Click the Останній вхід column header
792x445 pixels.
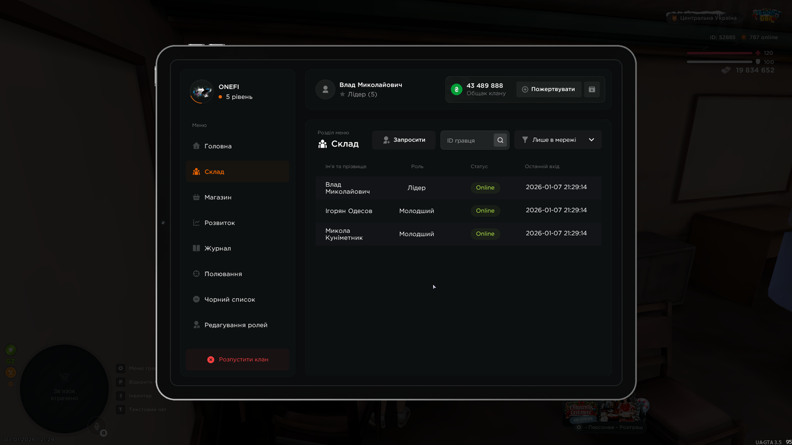[x=542, y=167]
